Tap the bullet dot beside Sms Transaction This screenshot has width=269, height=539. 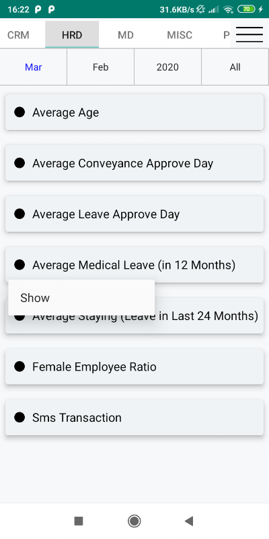(x=20, y=417)
